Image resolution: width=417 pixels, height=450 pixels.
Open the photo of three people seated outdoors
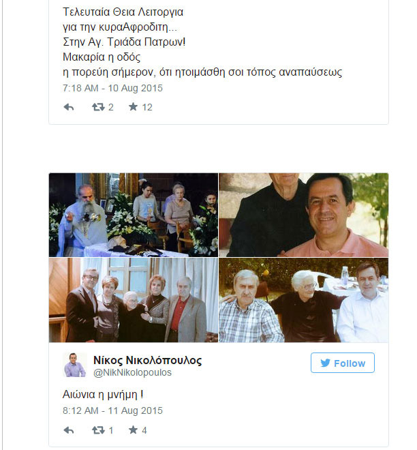click(304, 300)
